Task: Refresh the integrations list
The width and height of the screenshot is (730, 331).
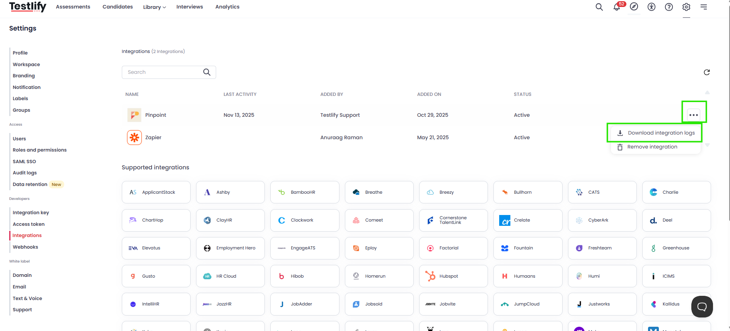Action: tap(707, 72)
